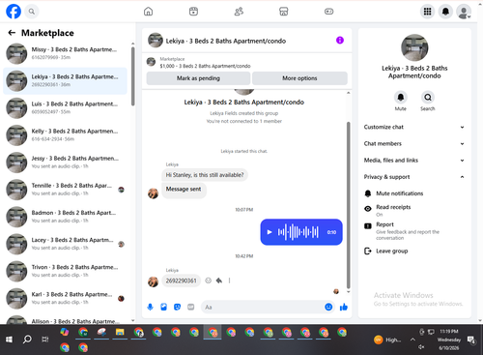Open emoji picker in message box
The height and width of the screenshot is (355, 483).
coord(328,307)
